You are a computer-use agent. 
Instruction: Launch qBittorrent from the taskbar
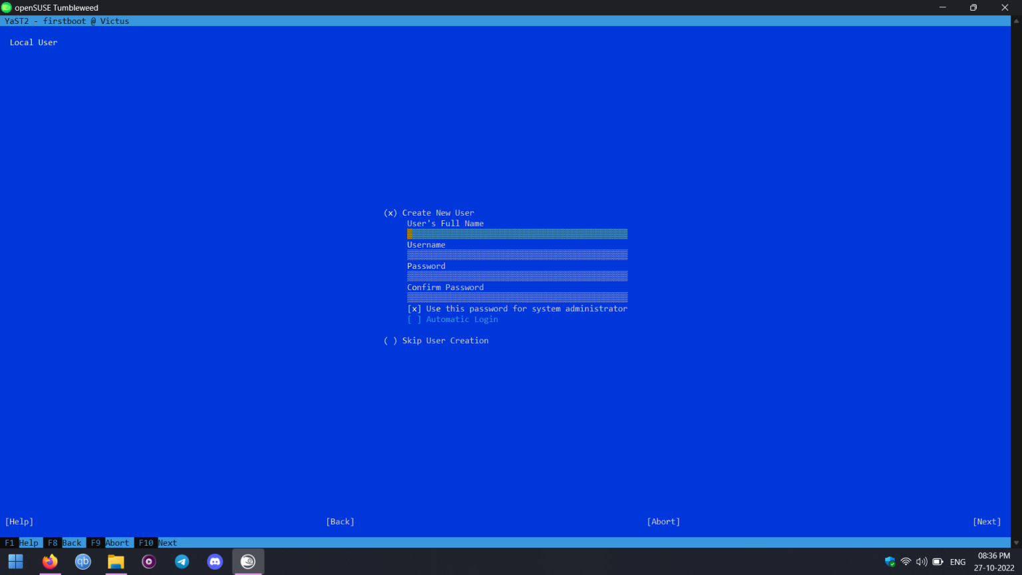tap(83, 562)
